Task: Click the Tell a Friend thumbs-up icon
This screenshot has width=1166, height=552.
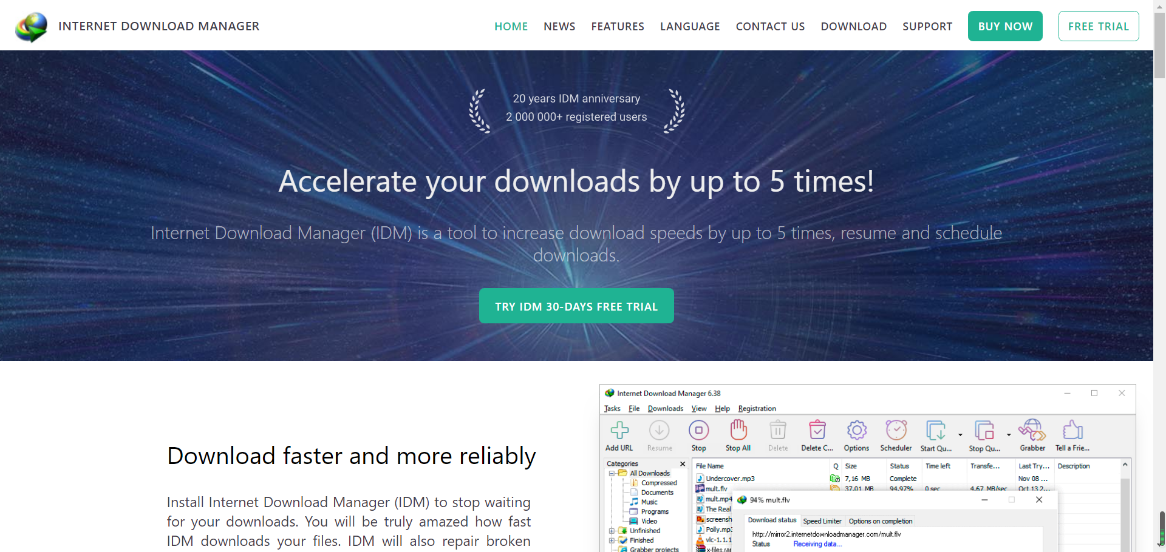Action: [1072, 431]
